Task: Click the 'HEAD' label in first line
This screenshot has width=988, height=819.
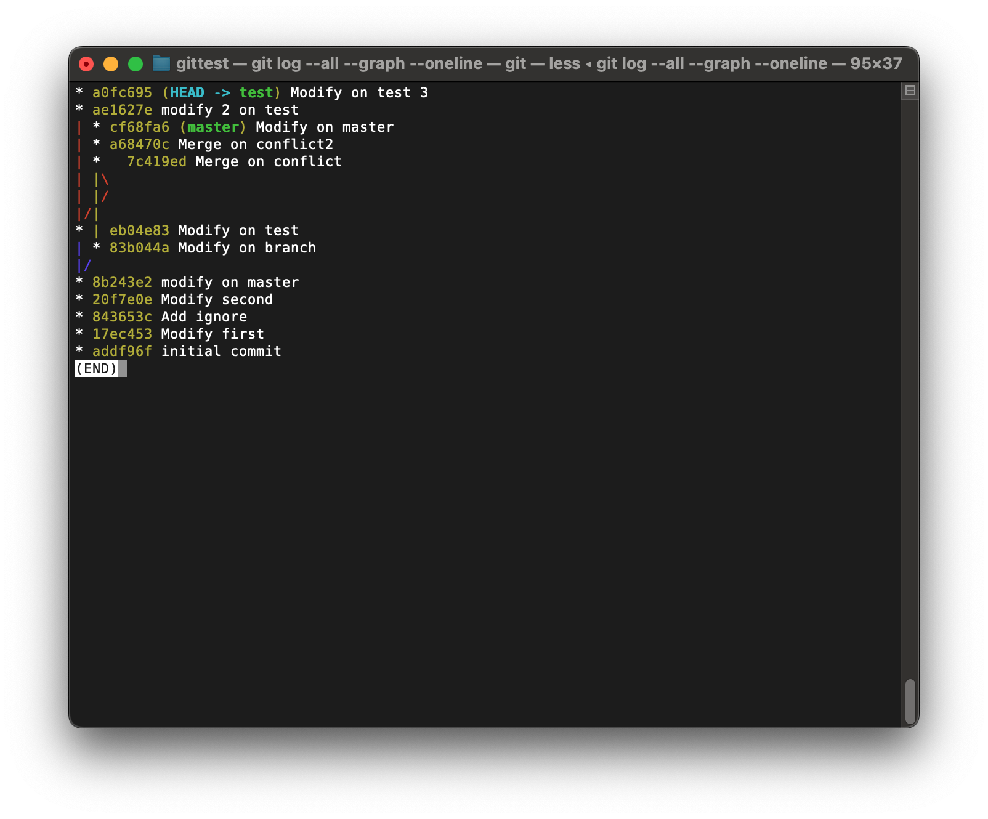Action: [x=187, y=93]
